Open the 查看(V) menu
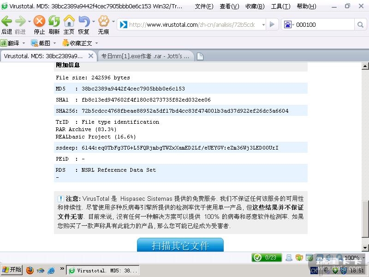This screenshot has width=369, height=277. [229, 6]
